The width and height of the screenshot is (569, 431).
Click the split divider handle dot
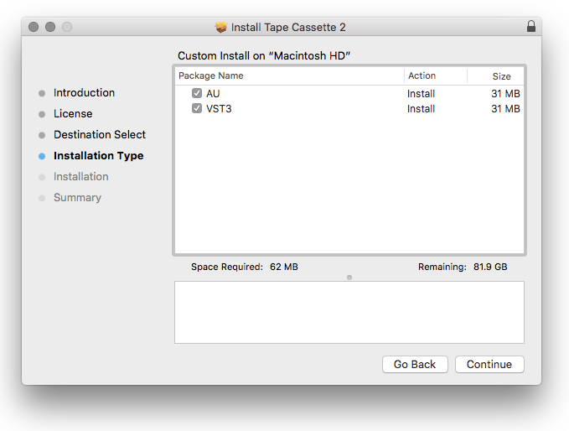[x=349, y=277]
